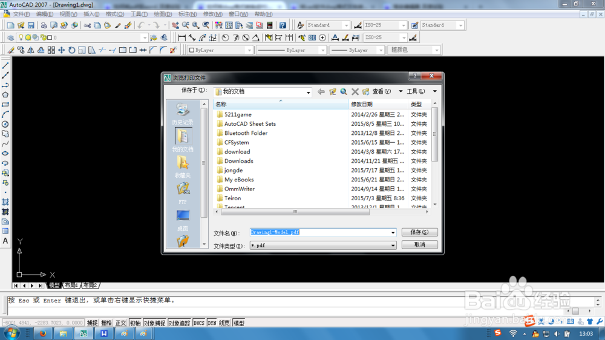605x340 pixels.
Task: Click 历史记录 in dialog places bar
Action: point(183,114)
